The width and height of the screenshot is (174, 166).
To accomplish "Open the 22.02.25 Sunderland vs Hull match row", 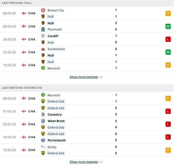I will coord(87,52).
